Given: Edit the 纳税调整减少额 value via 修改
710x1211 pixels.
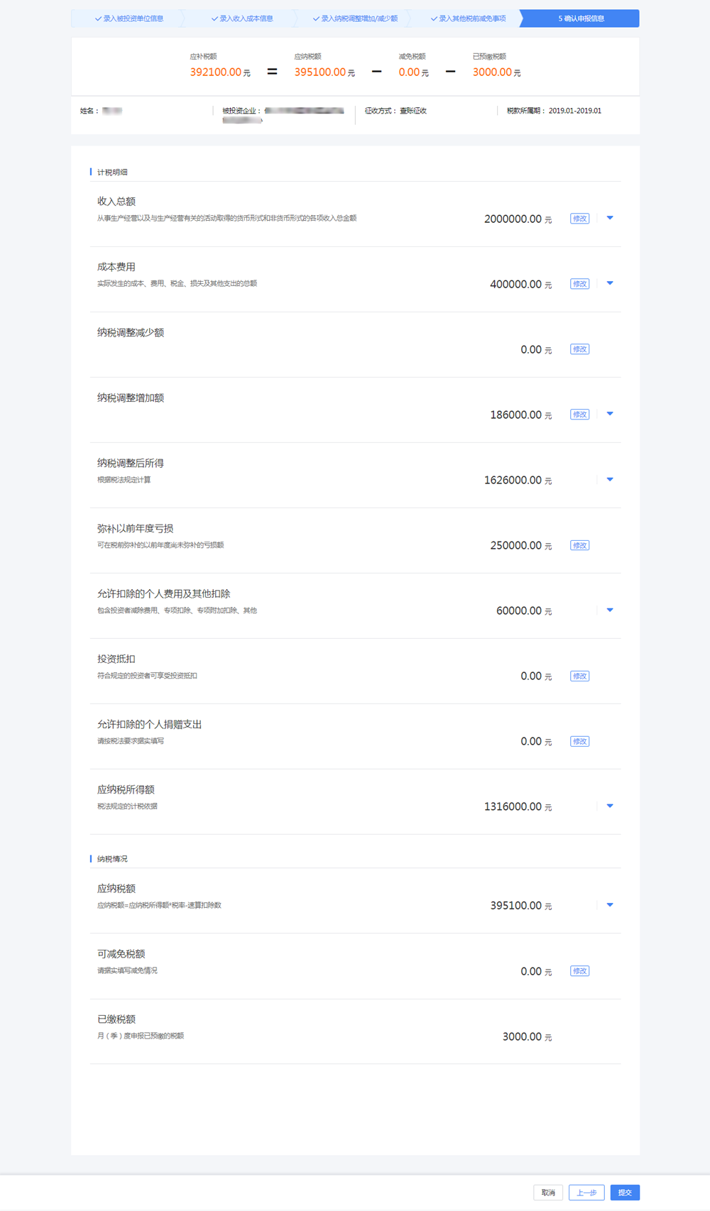Looking at the screenshot, I should [580, 349].
